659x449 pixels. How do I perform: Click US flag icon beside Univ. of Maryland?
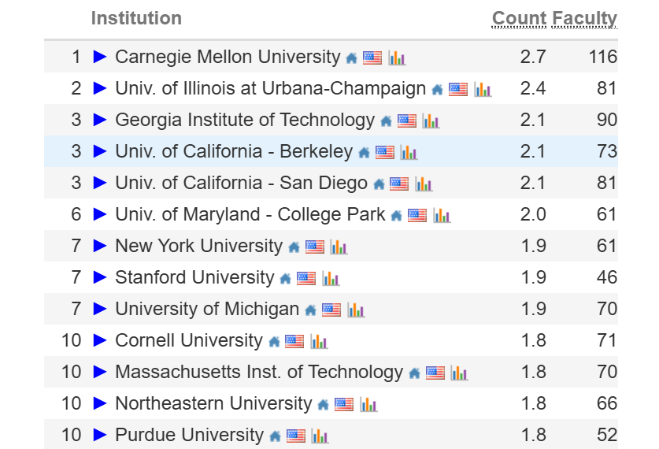coord(417,216)
